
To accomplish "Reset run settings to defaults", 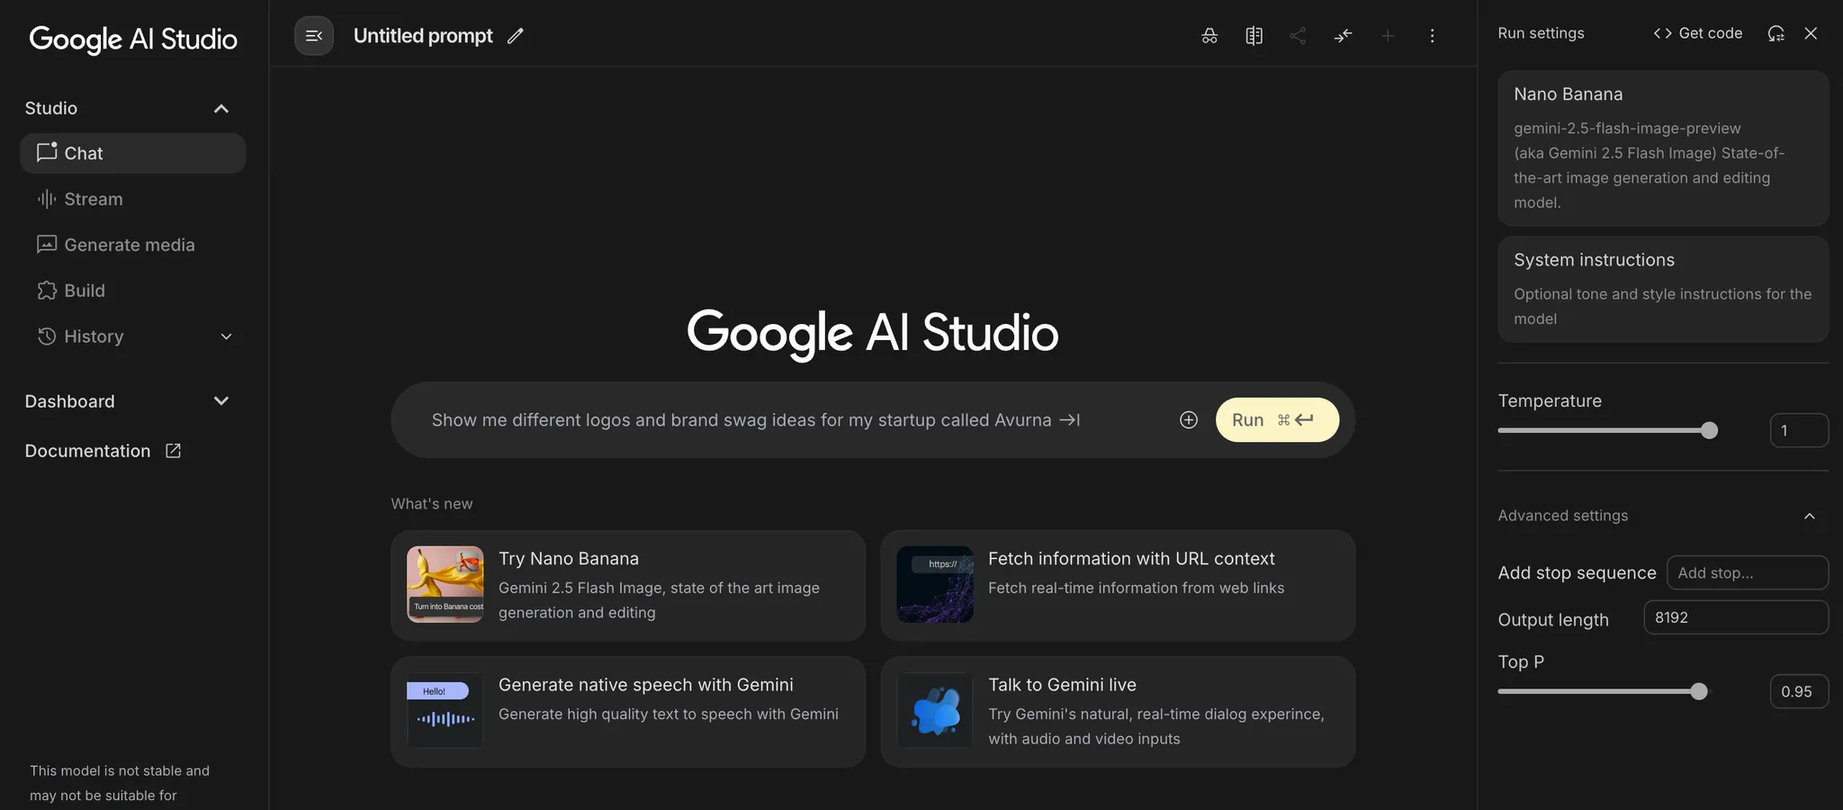I will click(x=1776, y=33).
